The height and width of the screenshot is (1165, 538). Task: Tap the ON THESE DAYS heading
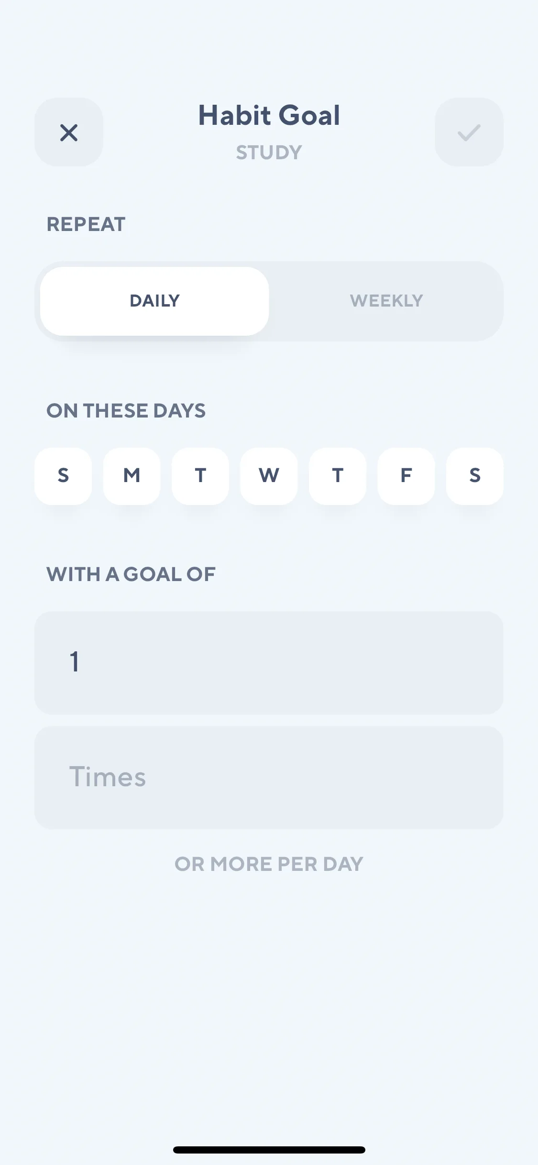(126, 411)
